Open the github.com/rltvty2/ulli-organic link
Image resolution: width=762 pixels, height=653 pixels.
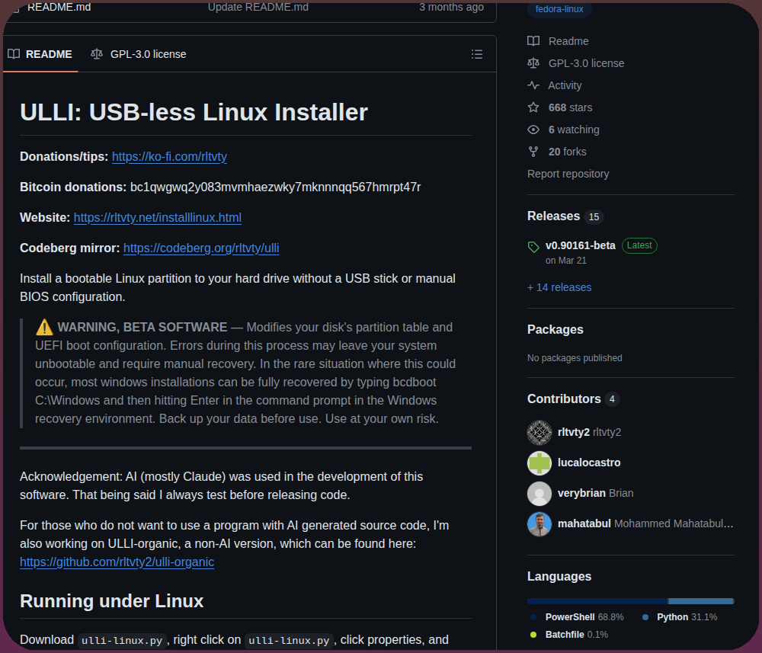tap(117, 562)
